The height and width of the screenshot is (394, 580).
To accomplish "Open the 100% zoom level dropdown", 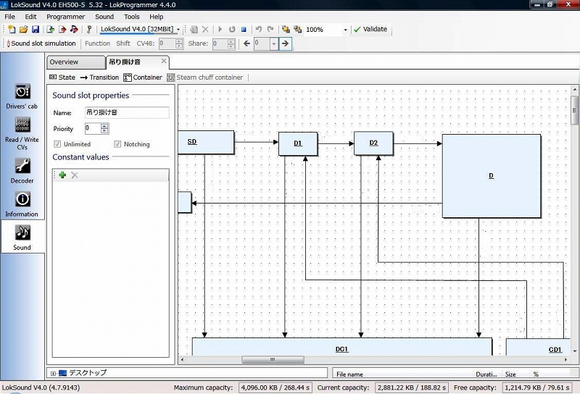I will click(345, 30).
